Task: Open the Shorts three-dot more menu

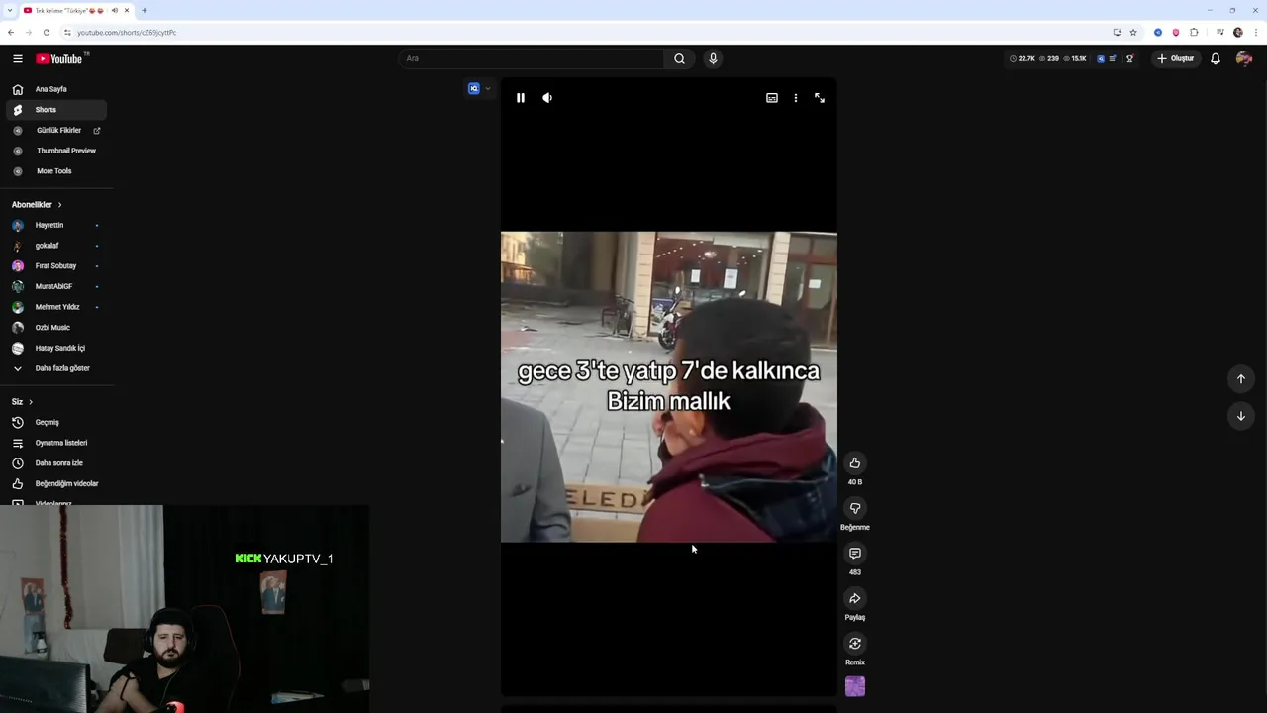Action: pos(796,98)
